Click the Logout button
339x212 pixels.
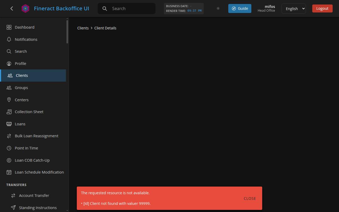pos(322,8)
